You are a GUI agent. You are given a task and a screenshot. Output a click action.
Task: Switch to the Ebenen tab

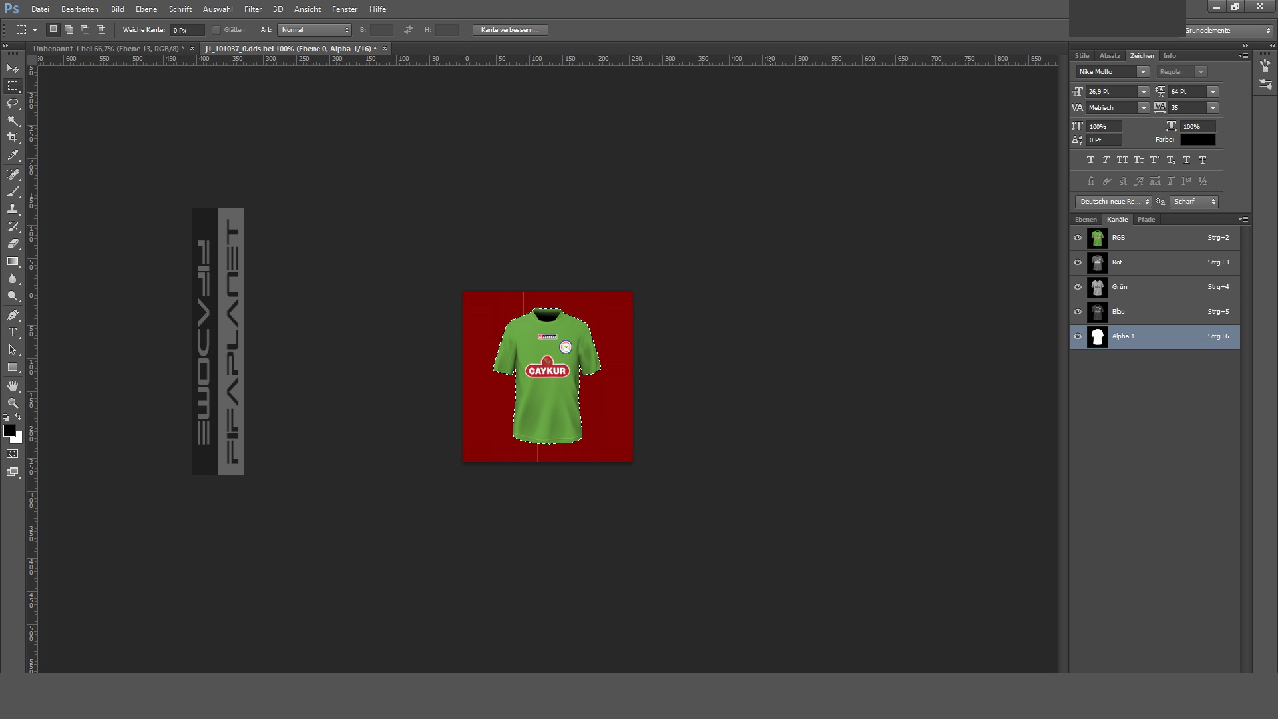(1086, 220)
